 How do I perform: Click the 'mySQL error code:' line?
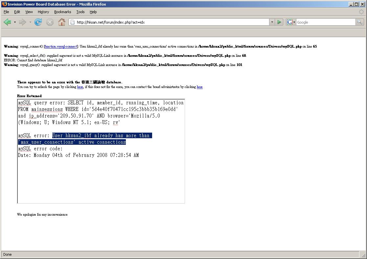point(40,149)
